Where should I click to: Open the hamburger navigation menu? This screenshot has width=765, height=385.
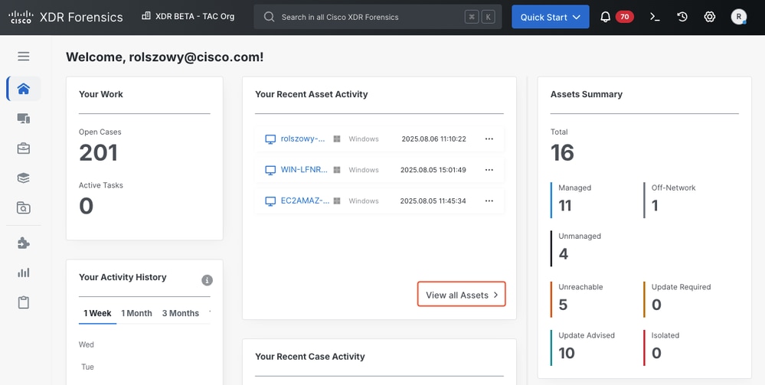point(23,56)
